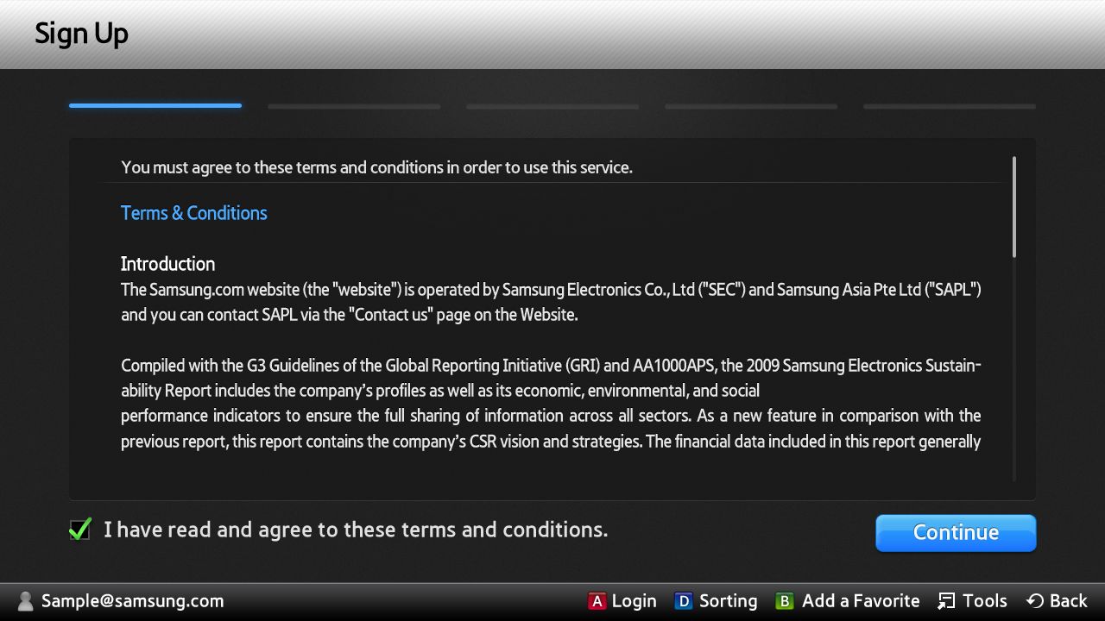Click the blue Continue button
Screen dimensions: 1105x621
(956, 532)
